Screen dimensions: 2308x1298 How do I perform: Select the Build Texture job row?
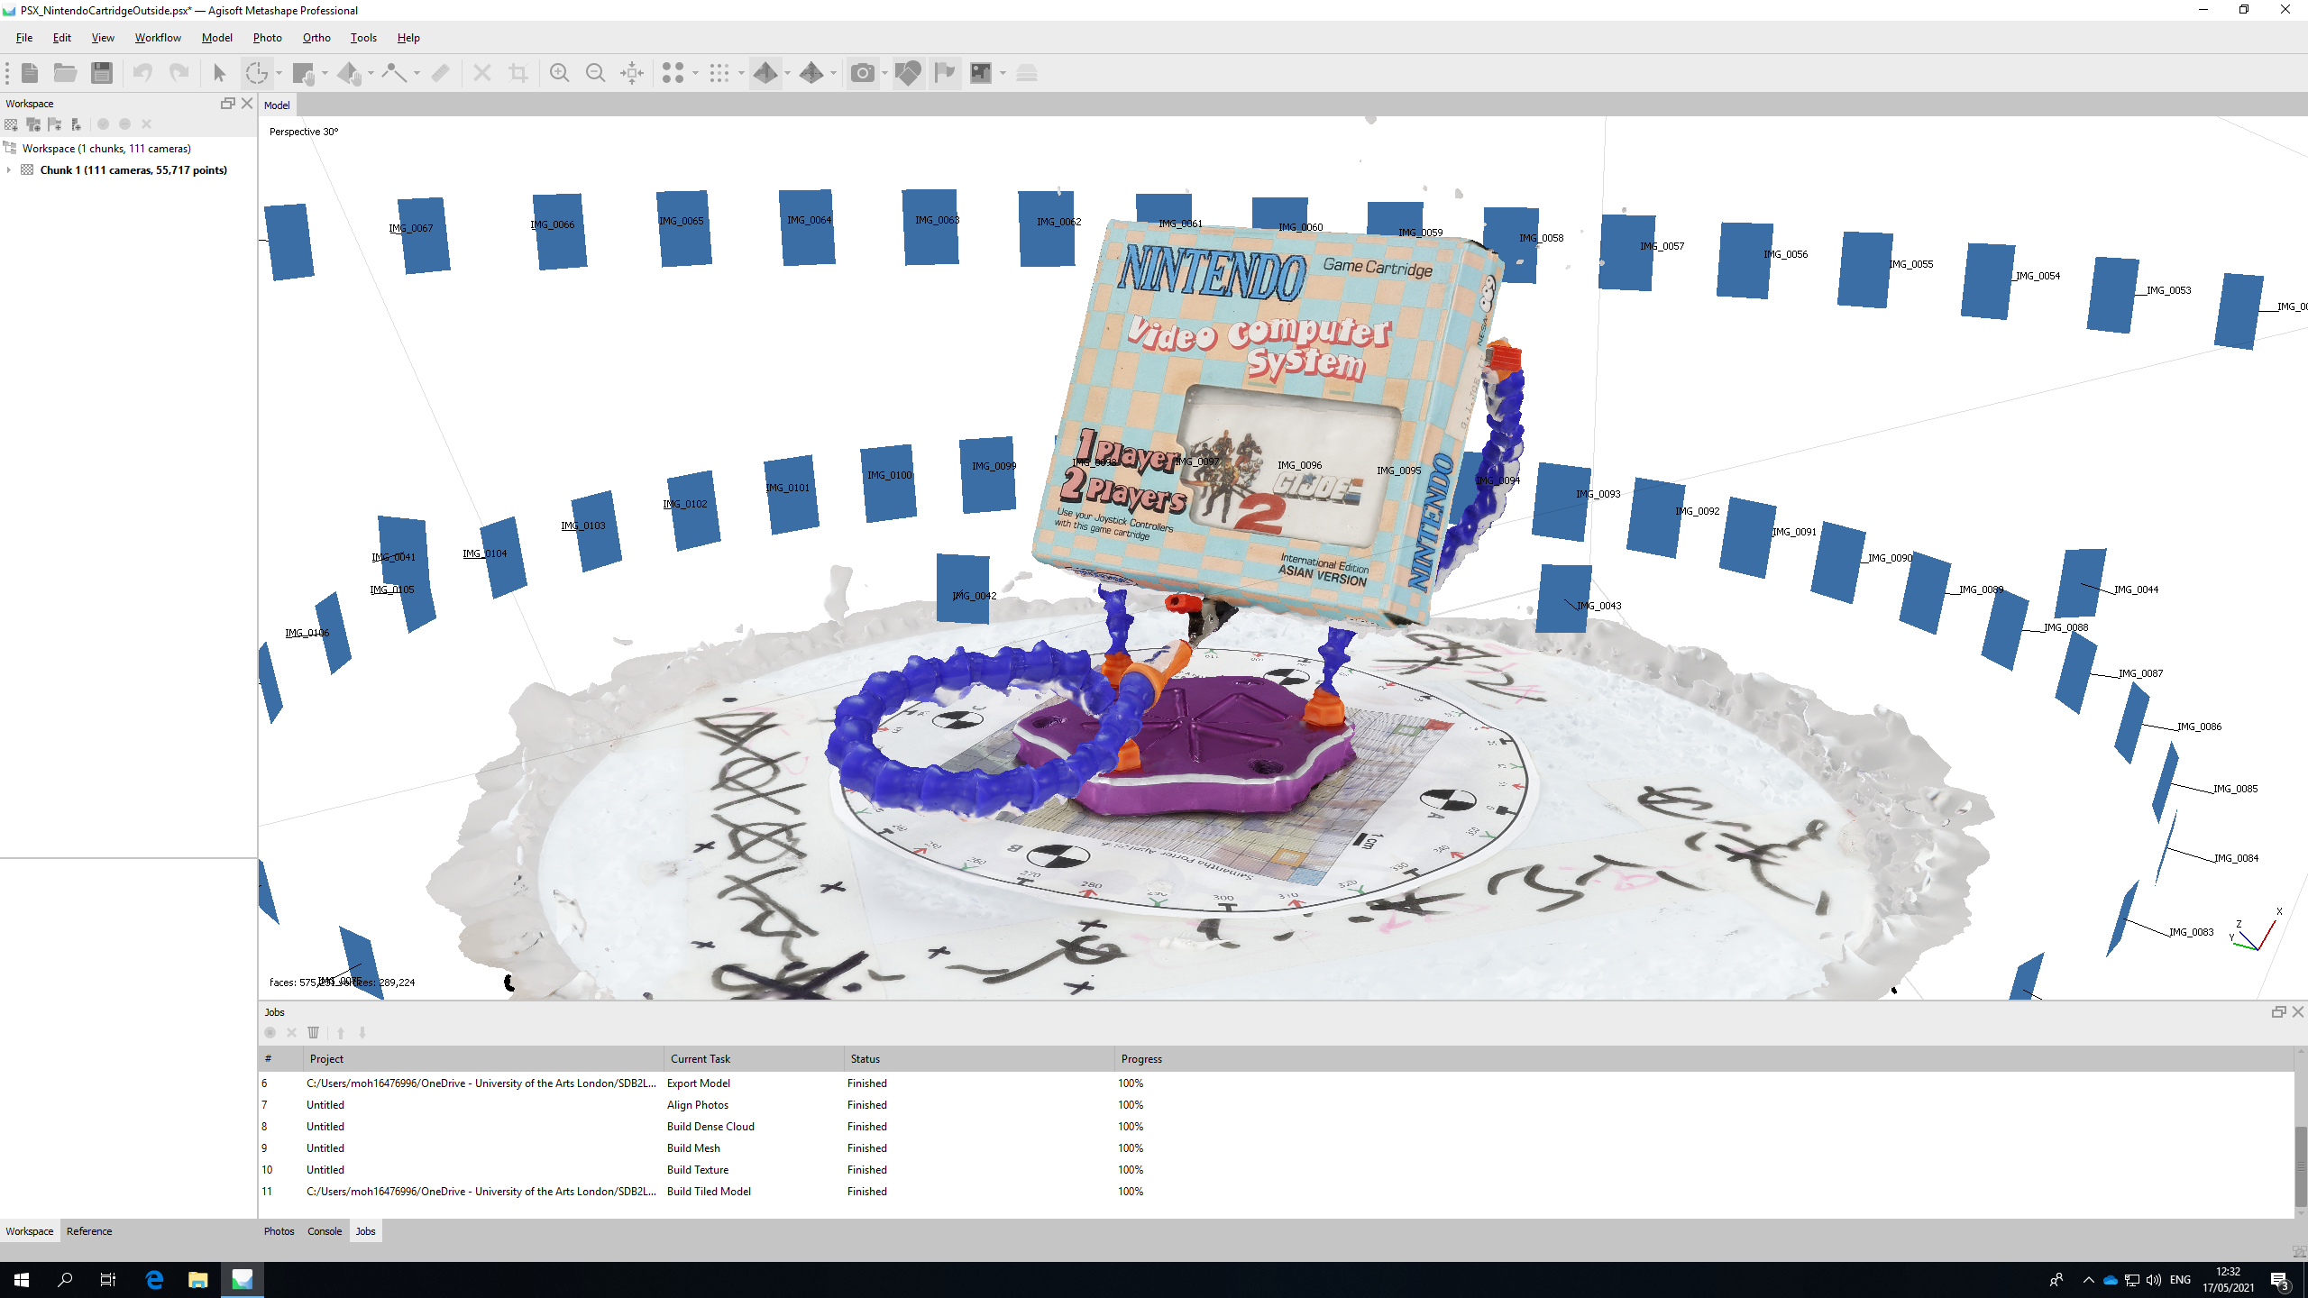(x=698, y=1170)
